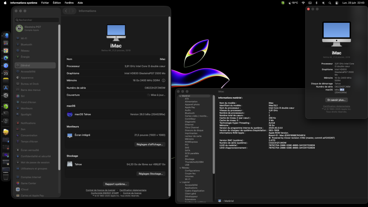Viewport: 368px width, 207px height.
Task: Click Matériel in the path bar
Action: [229, 201]
